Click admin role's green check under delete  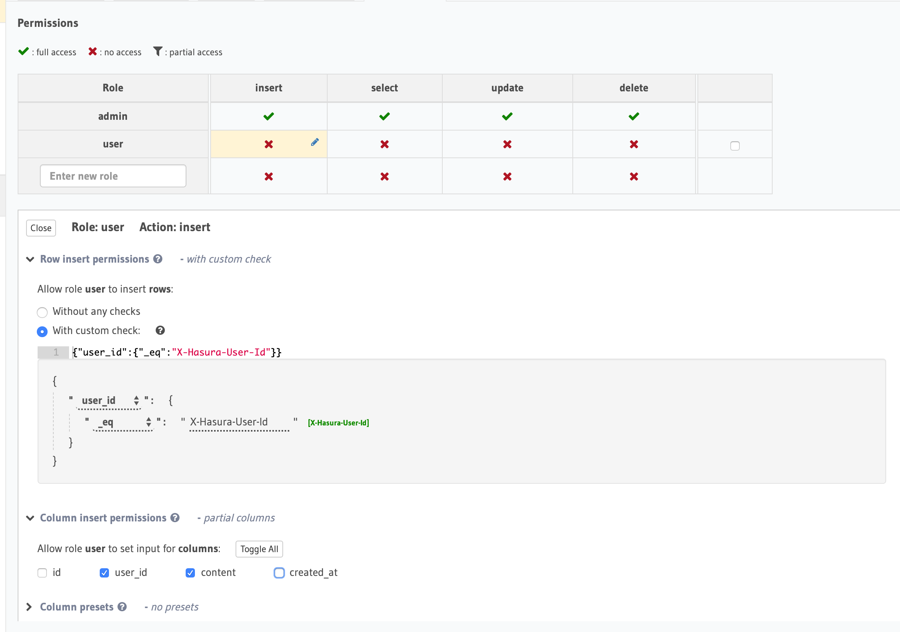click(x=633, y=116)
